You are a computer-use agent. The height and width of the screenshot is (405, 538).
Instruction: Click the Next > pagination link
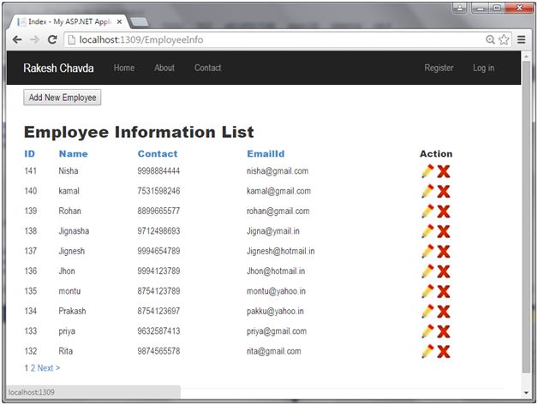[x=49, y=368]
